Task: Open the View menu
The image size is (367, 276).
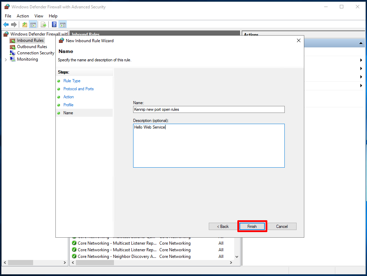Action: click(39, 16)
